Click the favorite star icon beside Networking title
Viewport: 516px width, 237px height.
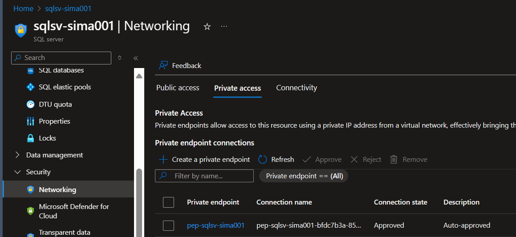207,27
